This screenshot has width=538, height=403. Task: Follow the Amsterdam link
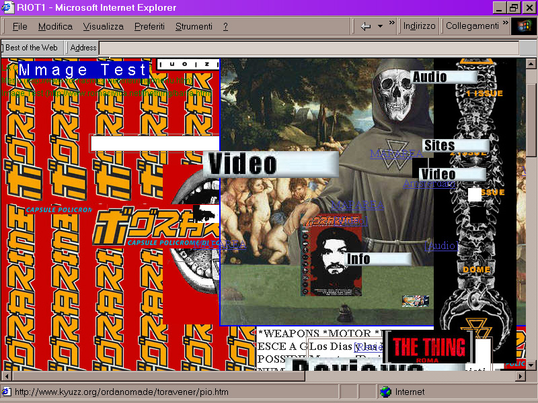coord(429,183)
